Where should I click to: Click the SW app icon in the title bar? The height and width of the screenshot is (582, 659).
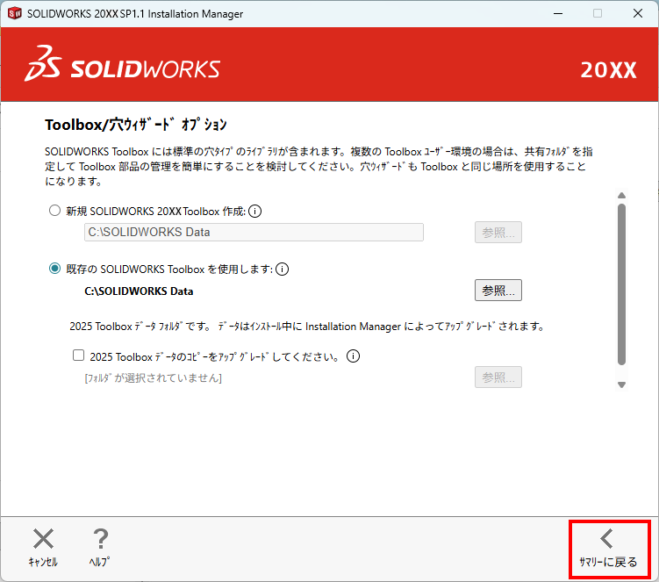15,13
